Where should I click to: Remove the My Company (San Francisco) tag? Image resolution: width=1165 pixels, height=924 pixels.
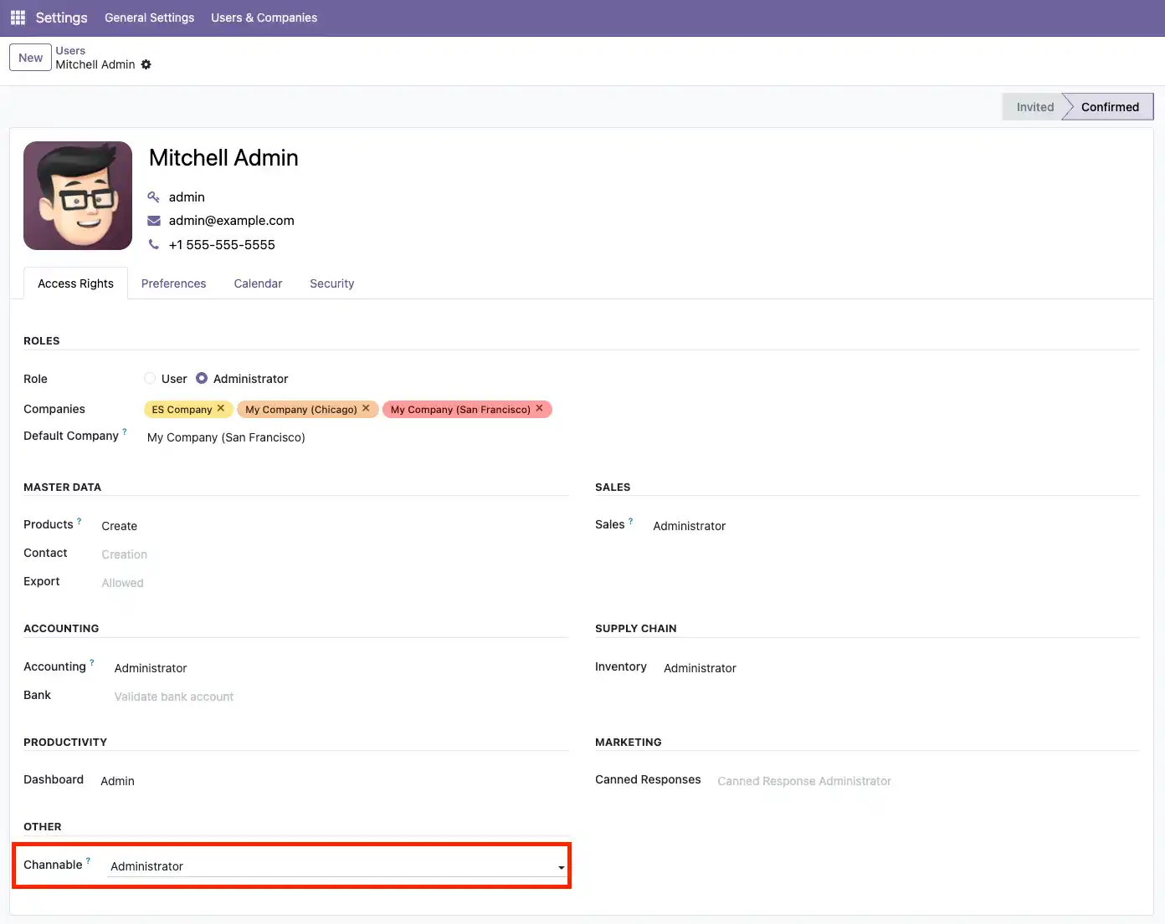pos(540,409)
